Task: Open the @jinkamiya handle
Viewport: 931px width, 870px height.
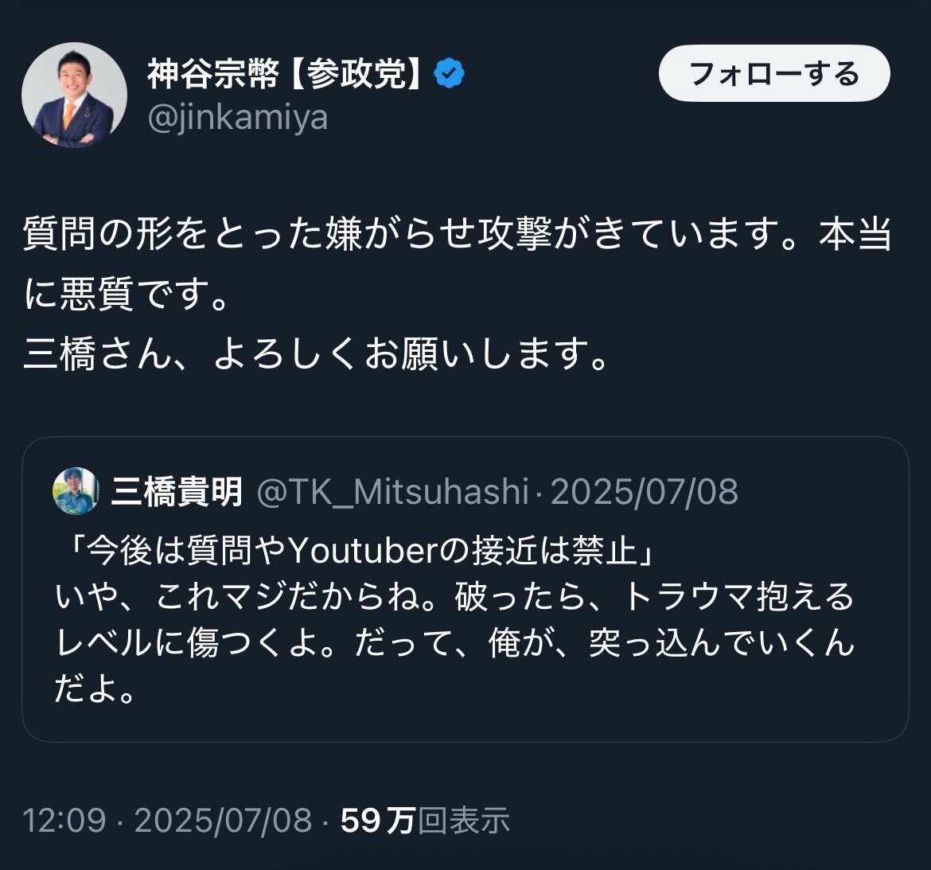Action: pos(238,118)
